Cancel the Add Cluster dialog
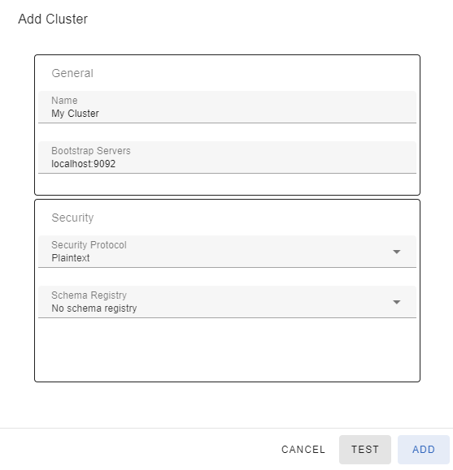The height and width of the screenshot is (470, 453). click(x=303, y=450)
